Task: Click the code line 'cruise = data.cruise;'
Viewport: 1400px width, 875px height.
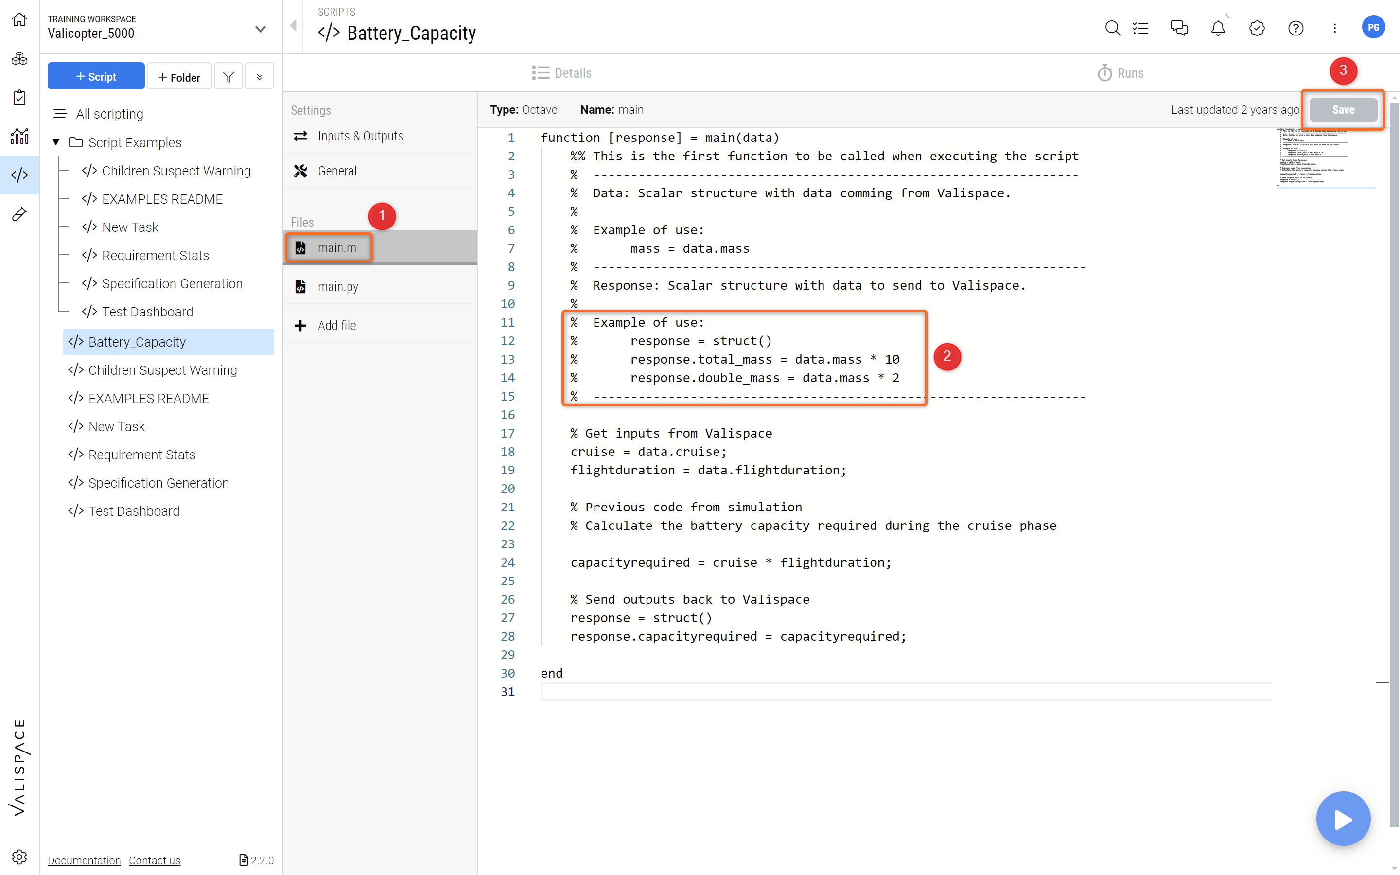Action: (x=648, y=452)
